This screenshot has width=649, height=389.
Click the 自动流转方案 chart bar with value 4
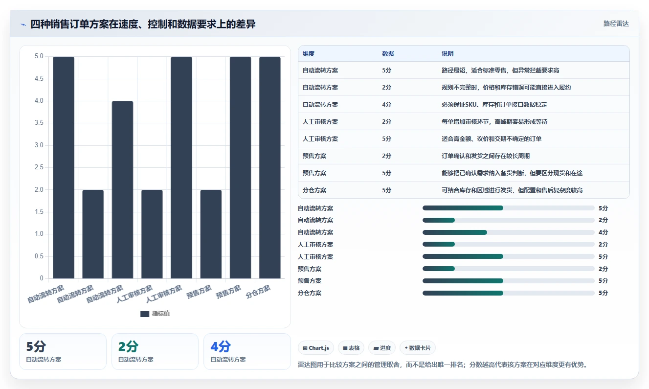(x=122, y=190)
